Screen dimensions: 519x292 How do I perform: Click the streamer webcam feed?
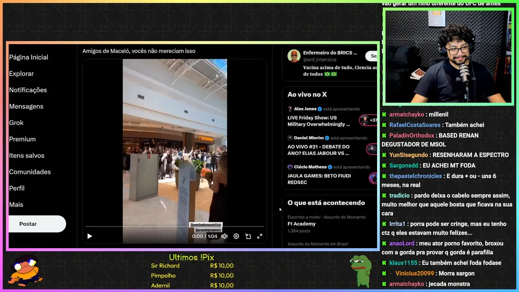448,57
